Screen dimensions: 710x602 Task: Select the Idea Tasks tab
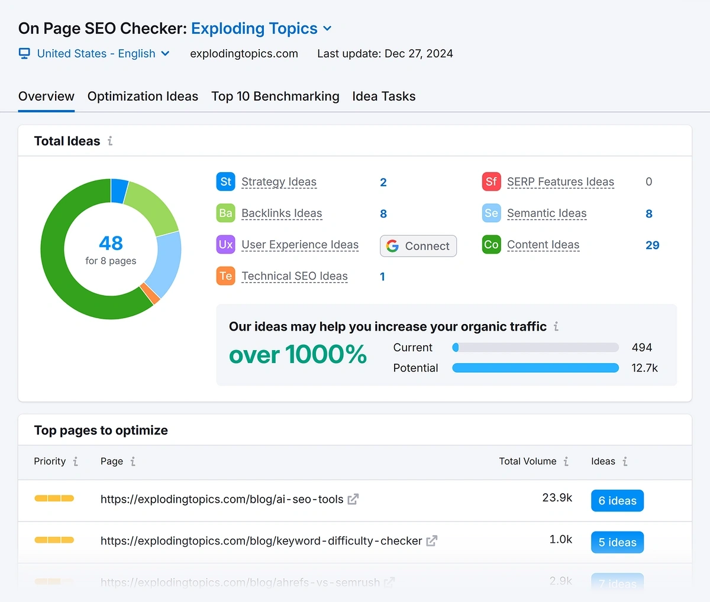(384, 96)
